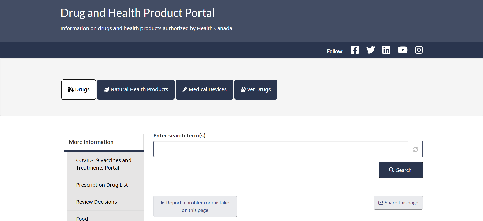Click the Drug and Health Product Portal title
Screen dimensions: 483x221
point(137,13)
